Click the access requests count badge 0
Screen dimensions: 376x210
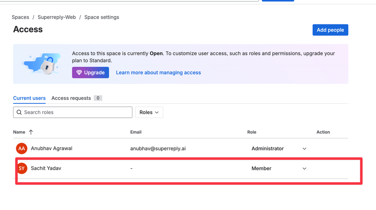98,98
